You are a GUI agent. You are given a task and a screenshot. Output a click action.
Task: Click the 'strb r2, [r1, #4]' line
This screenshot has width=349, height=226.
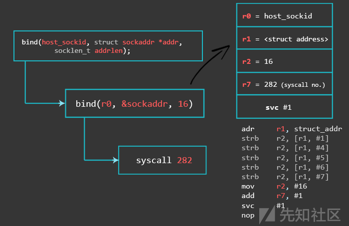coord(285,148)
